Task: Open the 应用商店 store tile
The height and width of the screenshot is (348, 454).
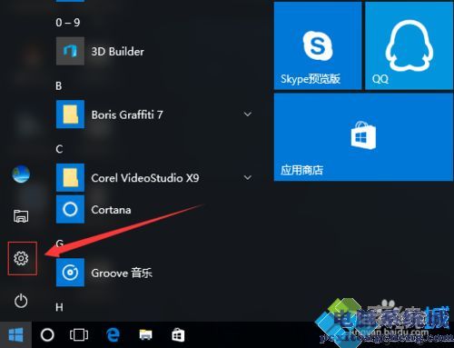Action: (x=363, y=137)
